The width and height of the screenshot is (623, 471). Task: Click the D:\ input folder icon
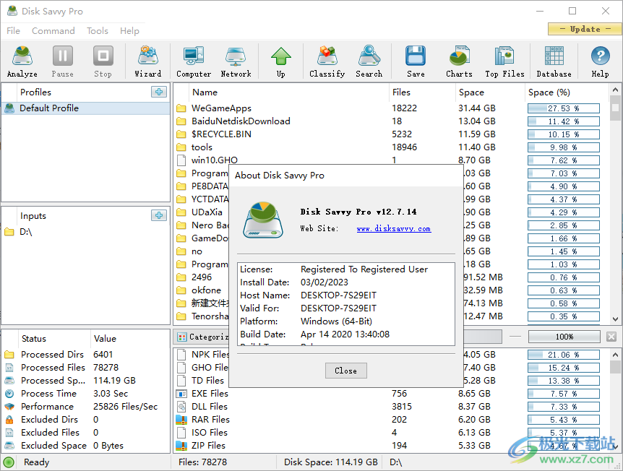tap(9, 232)
